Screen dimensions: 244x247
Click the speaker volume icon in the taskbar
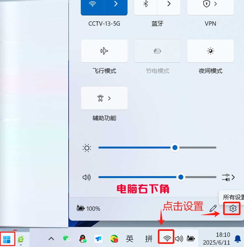point(179,239)
